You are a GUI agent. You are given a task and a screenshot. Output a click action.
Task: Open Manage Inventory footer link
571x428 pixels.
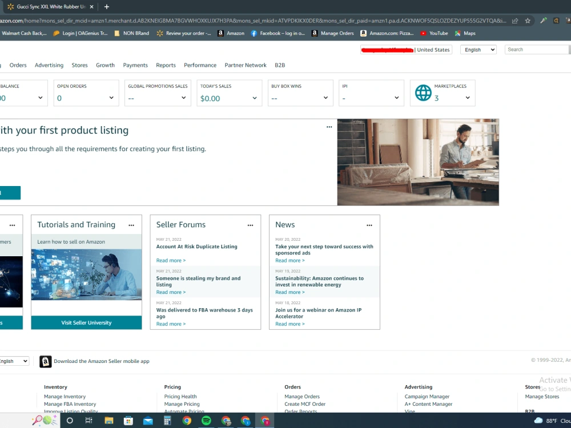click(x=65, y=397)
